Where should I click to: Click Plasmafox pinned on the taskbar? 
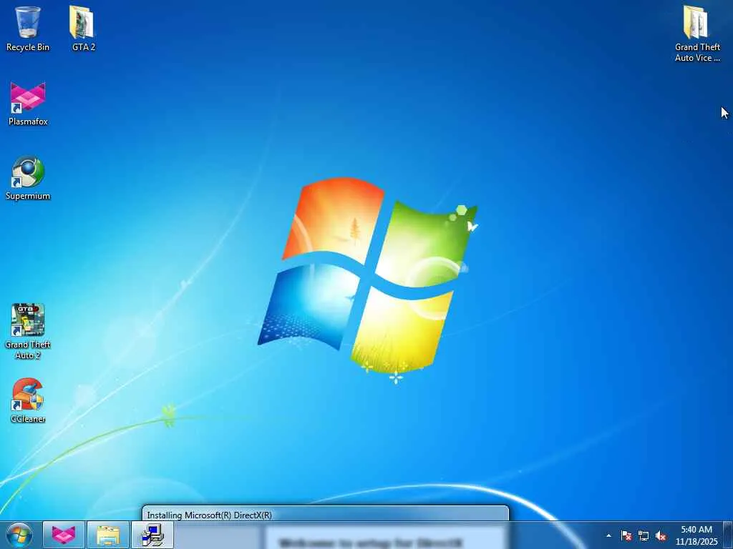pyautogui.click(x=64, y=535)
